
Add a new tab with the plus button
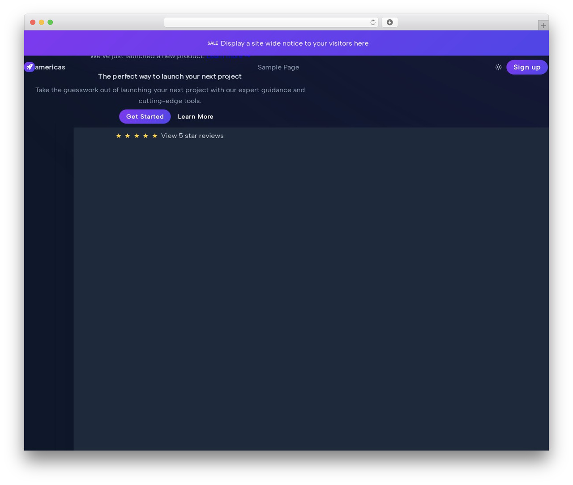543,26
